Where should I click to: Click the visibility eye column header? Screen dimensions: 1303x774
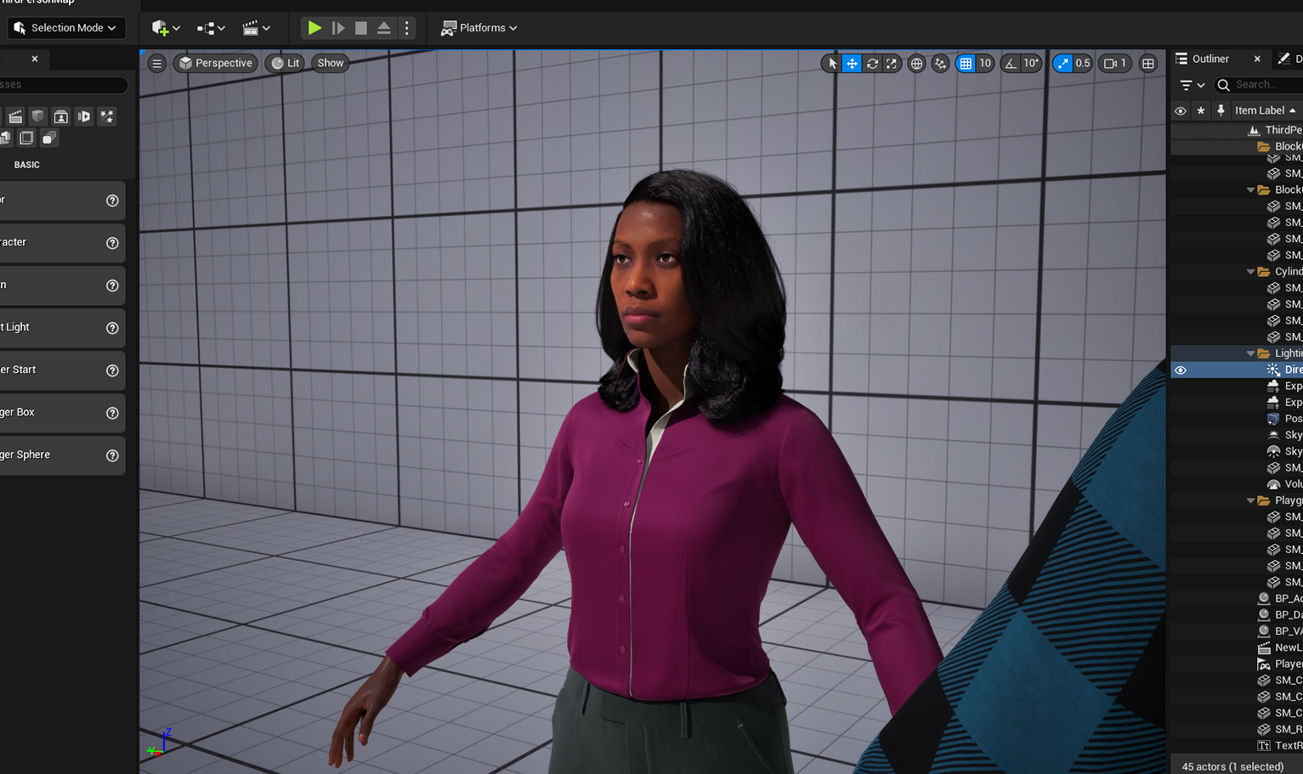click(1181, 110)
